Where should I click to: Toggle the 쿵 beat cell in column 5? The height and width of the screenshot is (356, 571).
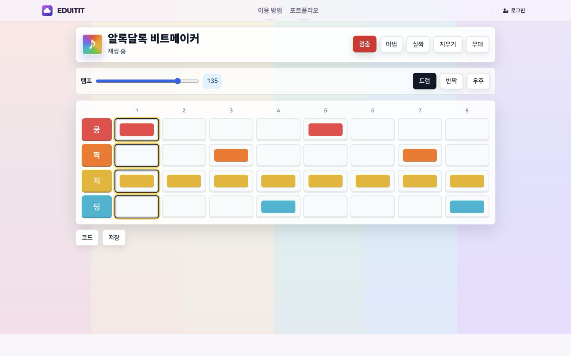[326, 130]
